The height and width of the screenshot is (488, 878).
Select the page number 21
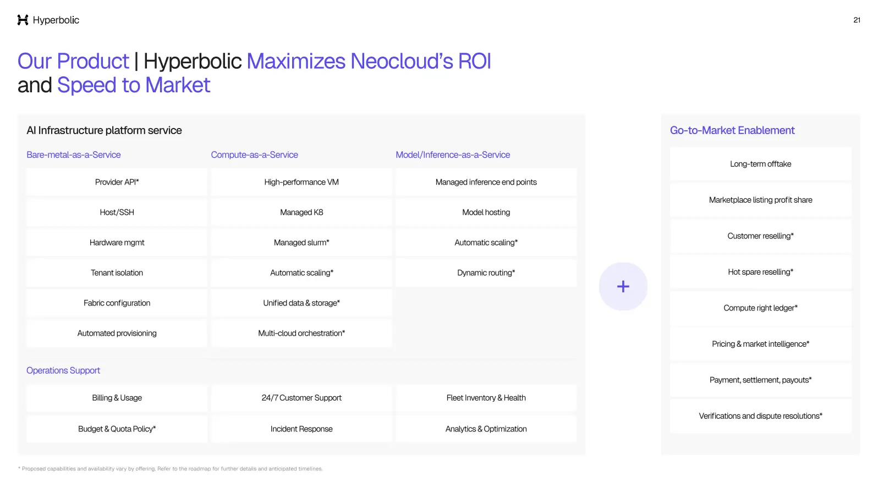click(857, 20)
